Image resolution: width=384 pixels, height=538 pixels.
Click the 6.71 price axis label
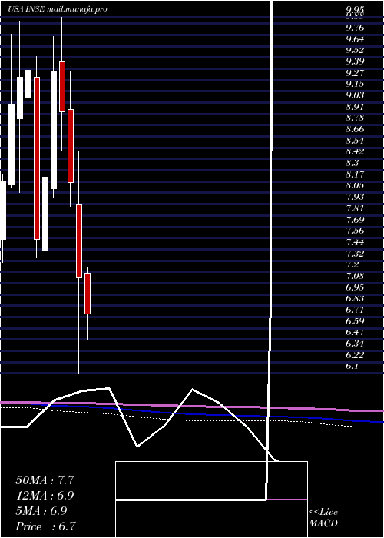point(355,310)
